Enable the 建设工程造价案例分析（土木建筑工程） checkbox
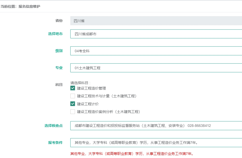This screenshot has height=158, width=242. (x=73, y=112)
